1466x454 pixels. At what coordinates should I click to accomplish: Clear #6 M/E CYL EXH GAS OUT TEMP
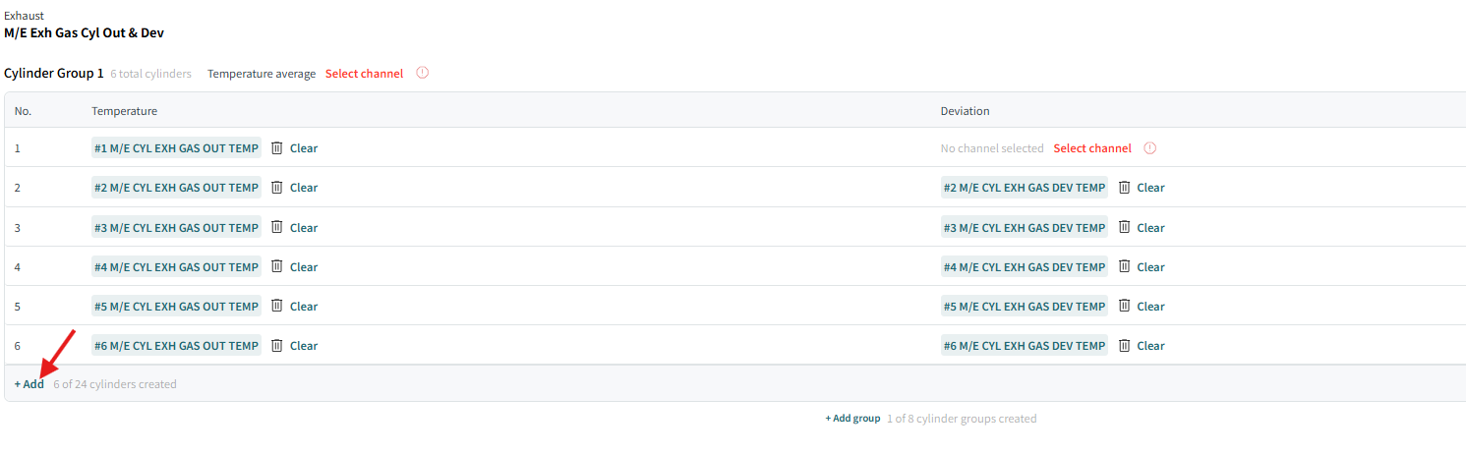304,345
